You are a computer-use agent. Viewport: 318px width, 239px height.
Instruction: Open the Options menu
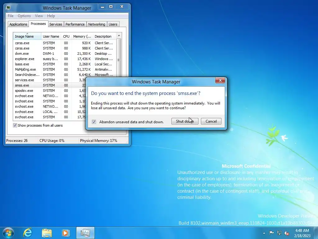pyautogui.click(x=24, y=16)
